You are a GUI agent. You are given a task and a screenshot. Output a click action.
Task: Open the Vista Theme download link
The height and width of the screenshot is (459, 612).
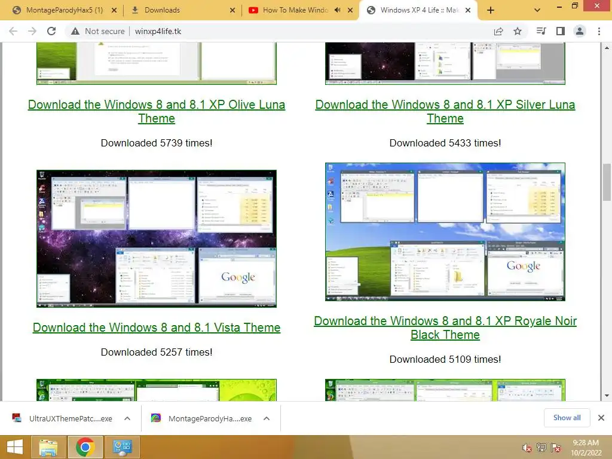pos(157,328)
